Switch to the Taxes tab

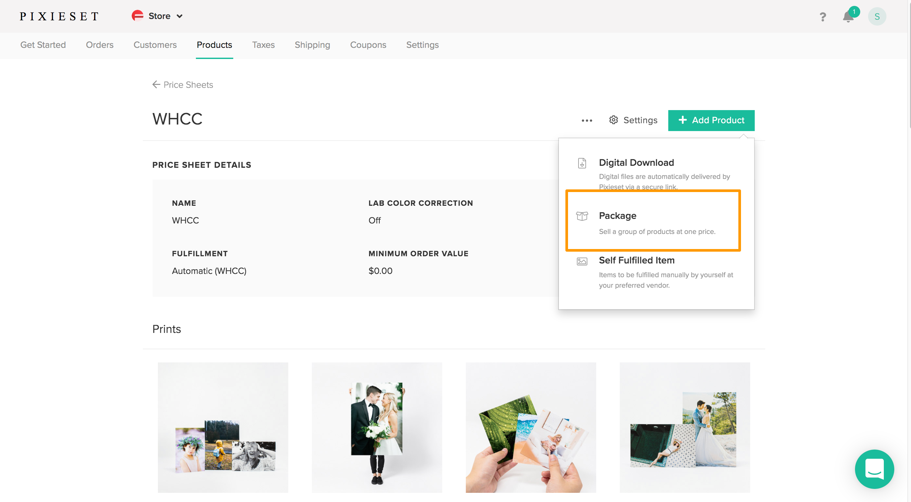click(x=263, y=45)
